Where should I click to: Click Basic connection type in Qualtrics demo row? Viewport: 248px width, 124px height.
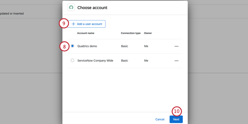(125, 46)
